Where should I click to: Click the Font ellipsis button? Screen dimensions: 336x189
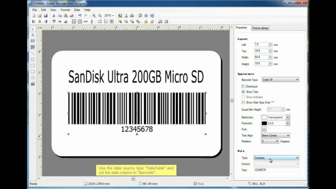pos(264,129)
